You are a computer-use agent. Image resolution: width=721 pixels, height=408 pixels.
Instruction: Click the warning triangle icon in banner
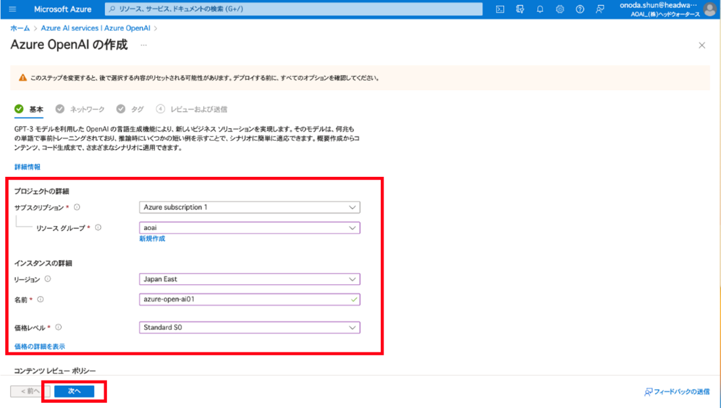[x=22, y=78]
